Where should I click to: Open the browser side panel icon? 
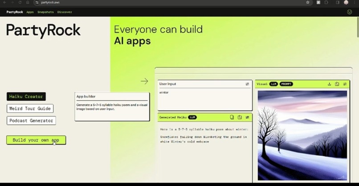click(x=338, y=2)
